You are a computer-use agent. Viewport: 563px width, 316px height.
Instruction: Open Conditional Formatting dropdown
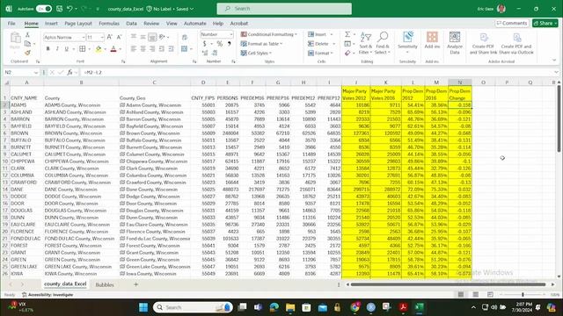[269, 34]
